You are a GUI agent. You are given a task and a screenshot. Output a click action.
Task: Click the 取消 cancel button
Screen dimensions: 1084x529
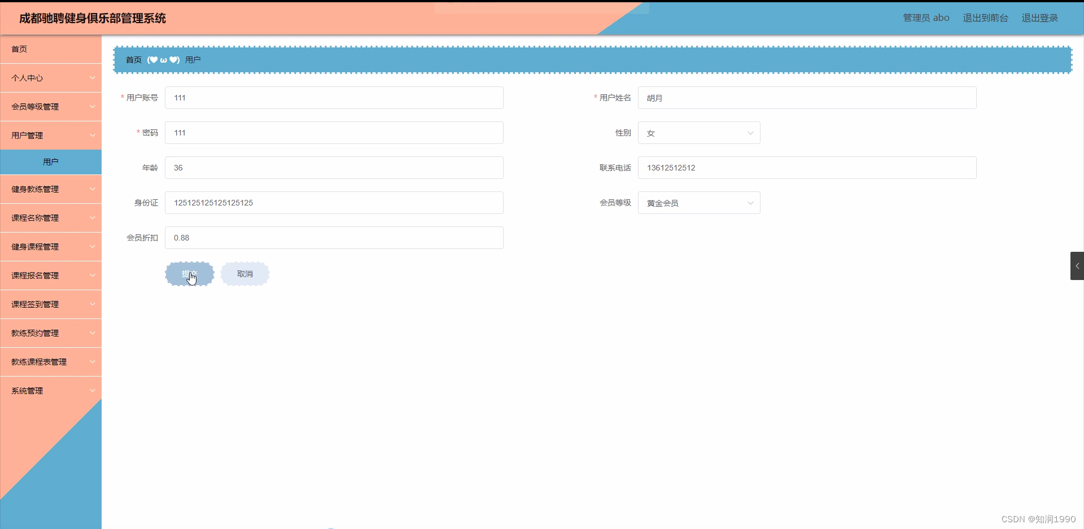point(244,273)
